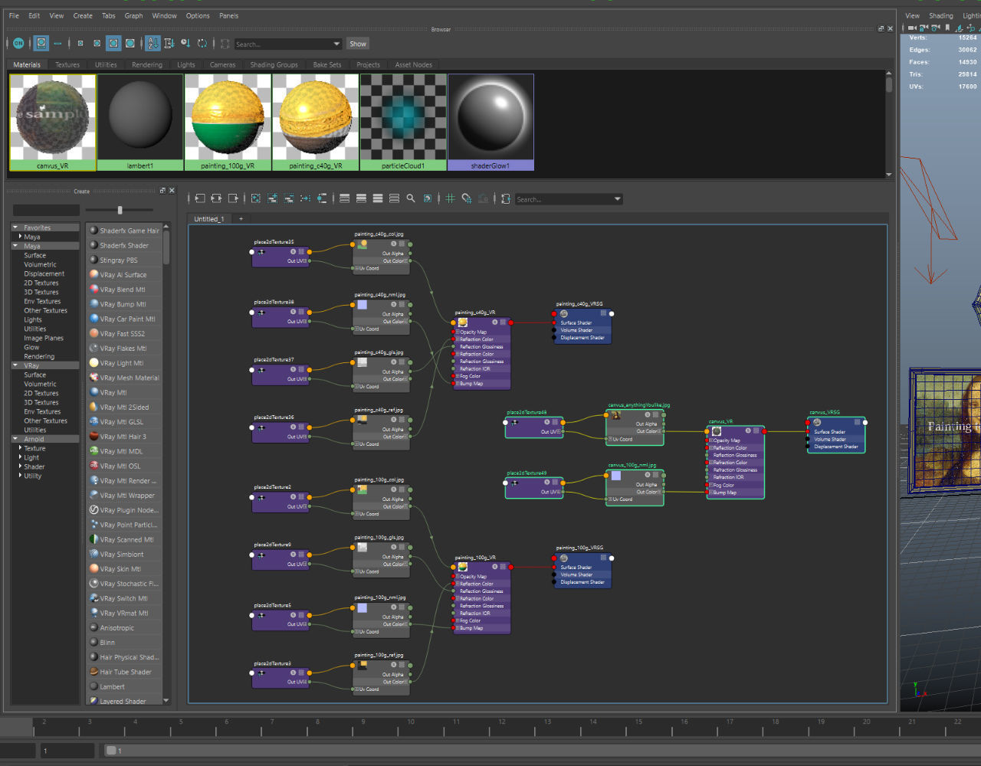Add a new graph tab with plus
Screen dimensions: 981x766
coord(241,219)
